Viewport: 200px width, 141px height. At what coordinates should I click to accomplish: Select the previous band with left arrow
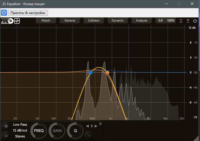point(87,126)
